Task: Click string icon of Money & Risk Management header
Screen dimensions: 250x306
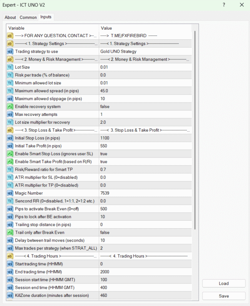Action: pyautogui.click(x=10, y=59)
